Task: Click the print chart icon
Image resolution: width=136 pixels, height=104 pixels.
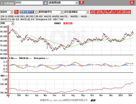Action: [129, 12]
